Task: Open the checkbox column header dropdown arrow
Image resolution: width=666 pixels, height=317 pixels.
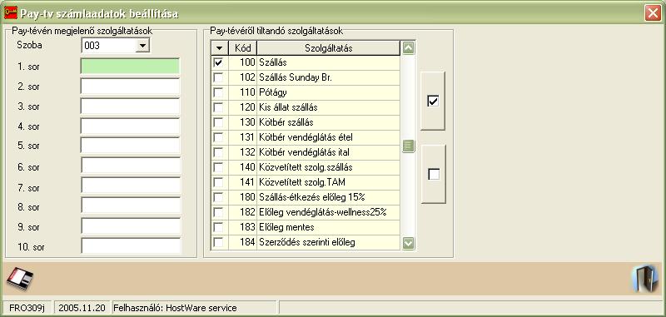Action: [x=220, y=48]
